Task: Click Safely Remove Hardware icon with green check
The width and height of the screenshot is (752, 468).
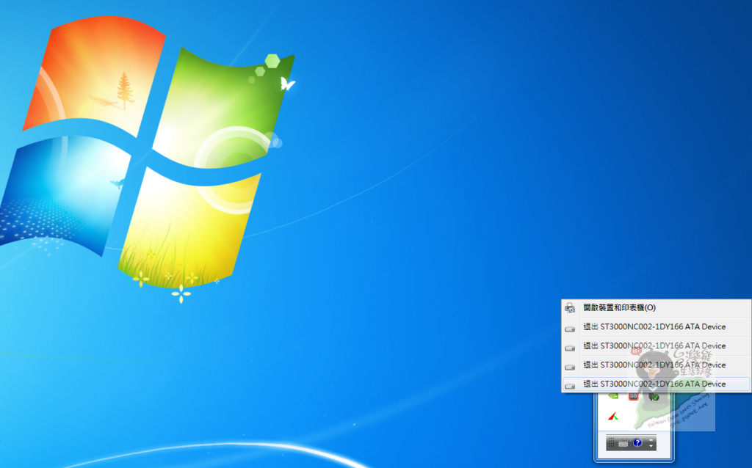Action: (x=654, y=397)
